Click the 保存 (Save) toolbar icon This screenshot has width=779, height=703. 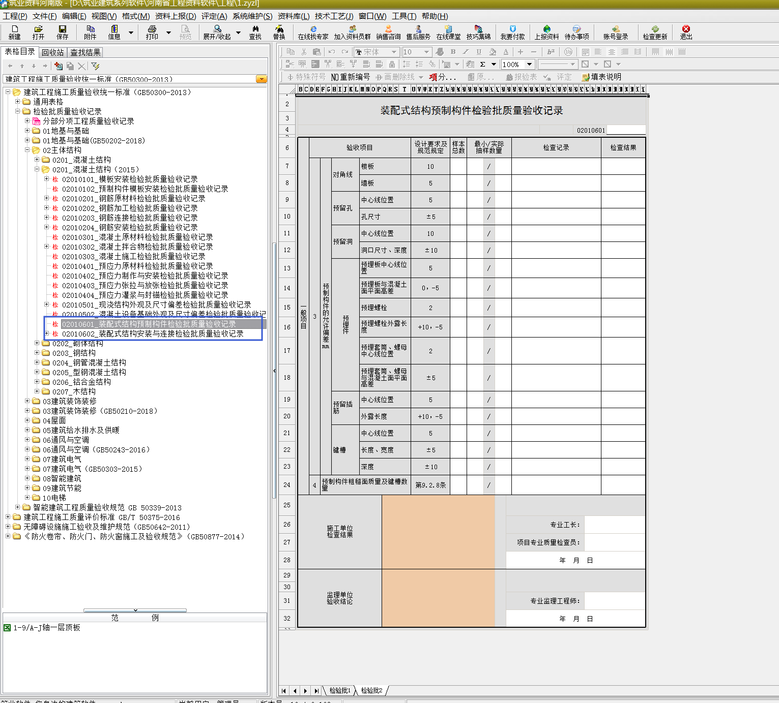(63, 32)
